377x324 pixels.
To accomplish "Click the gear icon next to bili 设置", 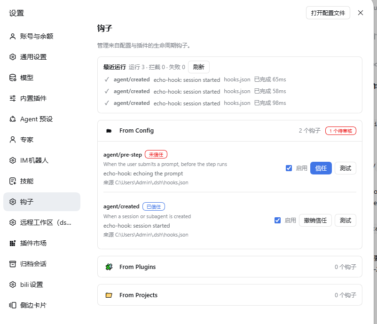I will coord(13,284).
